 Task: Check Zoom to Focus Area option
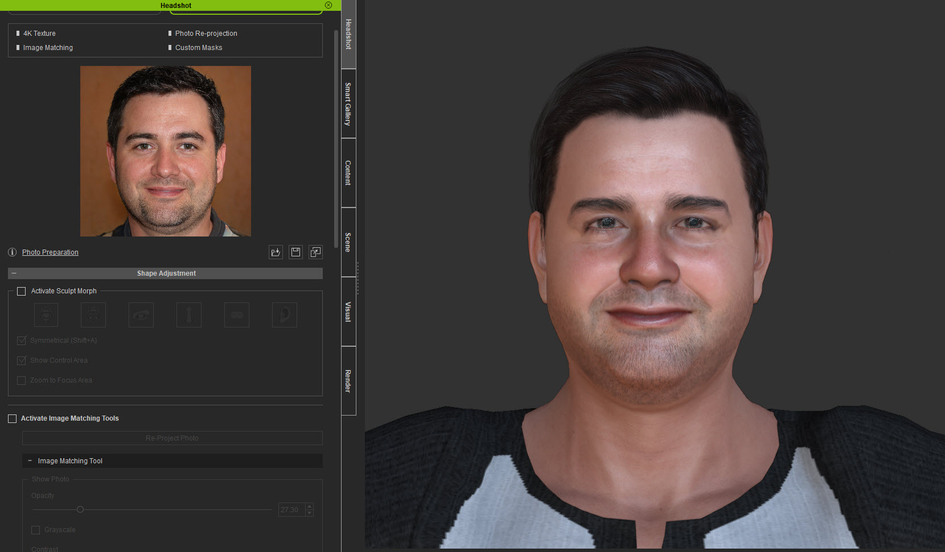tap(22, 380)
